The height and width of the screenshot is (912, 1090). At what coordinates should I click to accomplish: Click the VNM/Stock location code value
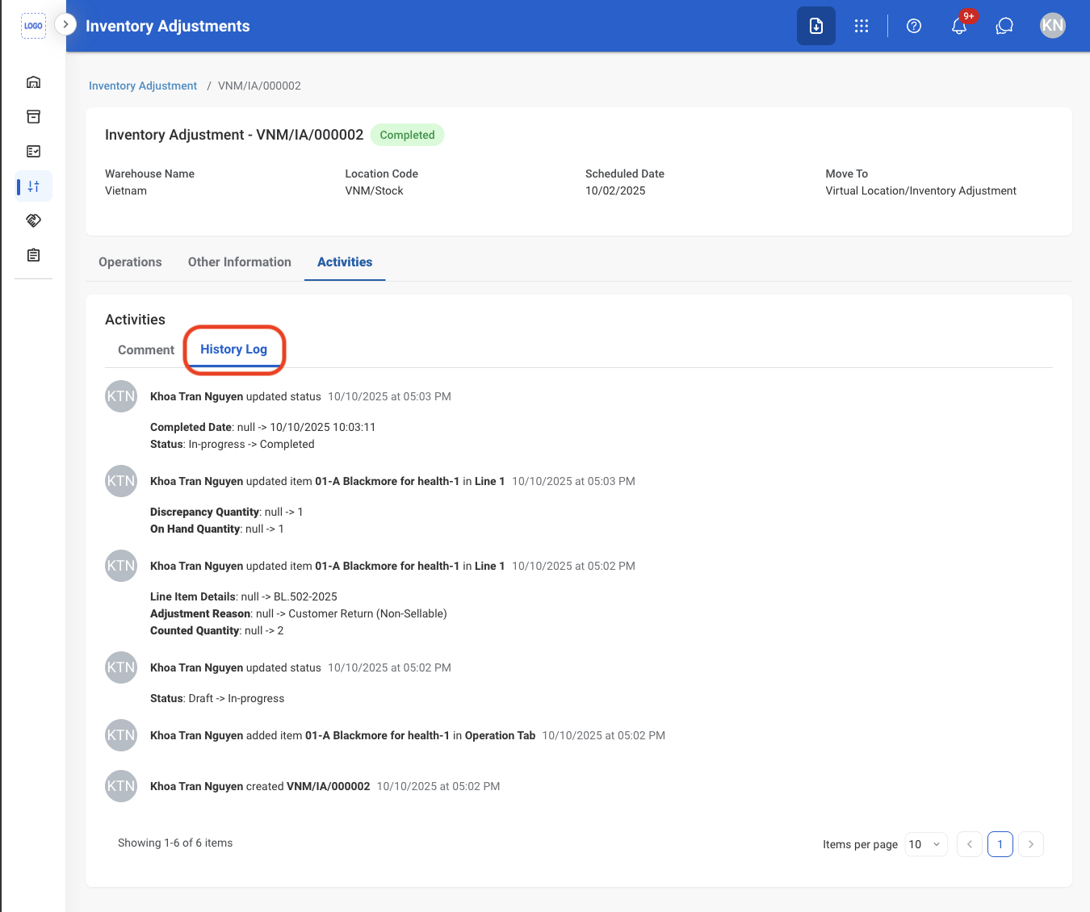[374, 191]
